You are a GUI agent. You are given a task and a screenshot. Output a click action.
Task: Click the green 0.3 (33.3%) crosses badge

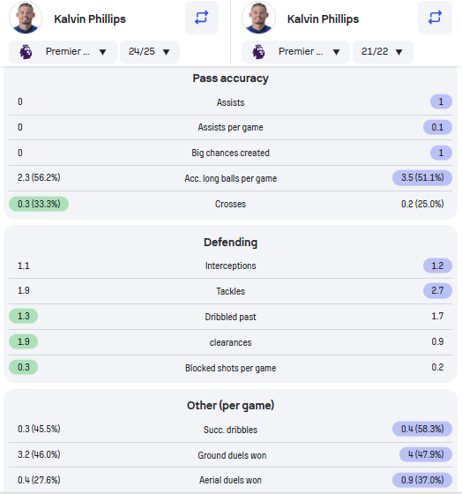39,204
